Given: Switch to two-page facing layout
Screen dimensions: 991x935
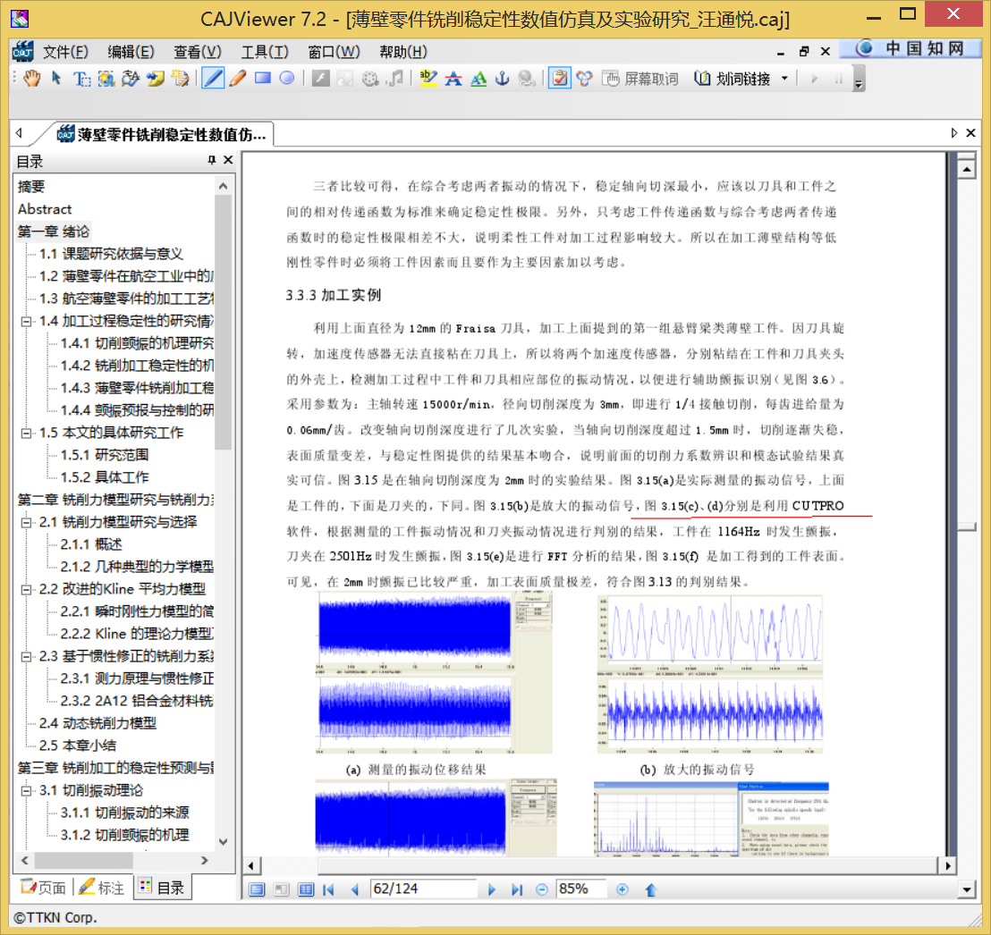Looking at the screenshot, I should pyautogui.click(x=306, y=889).
